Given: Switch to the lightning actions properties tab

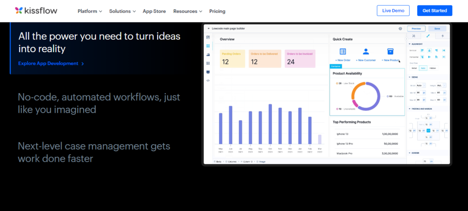Looking at the screenshot, I should point(442,36).
